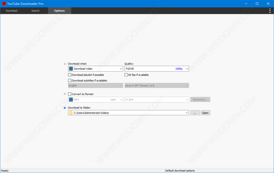Click the film icon in Download video box
Screen dimensions: 274x173
click(71, 69)
